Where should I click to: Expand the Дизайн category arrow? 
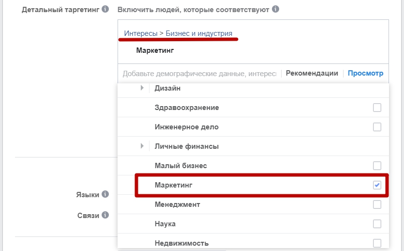[x=142, y=88]
